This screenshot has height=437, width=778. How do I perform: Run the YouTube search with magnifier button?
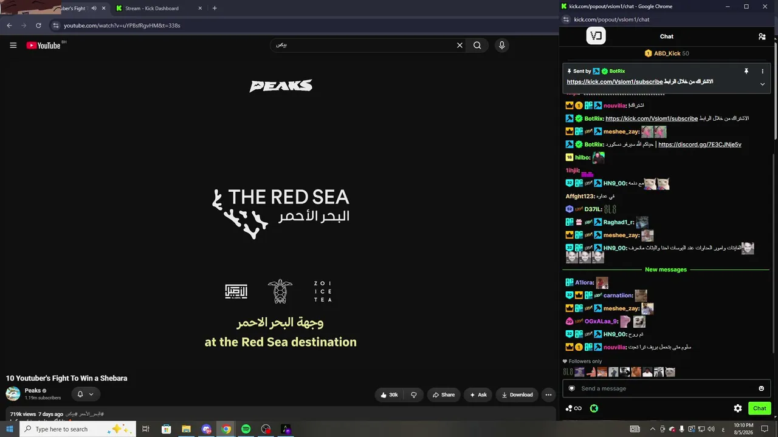click(x=477, y=45)
